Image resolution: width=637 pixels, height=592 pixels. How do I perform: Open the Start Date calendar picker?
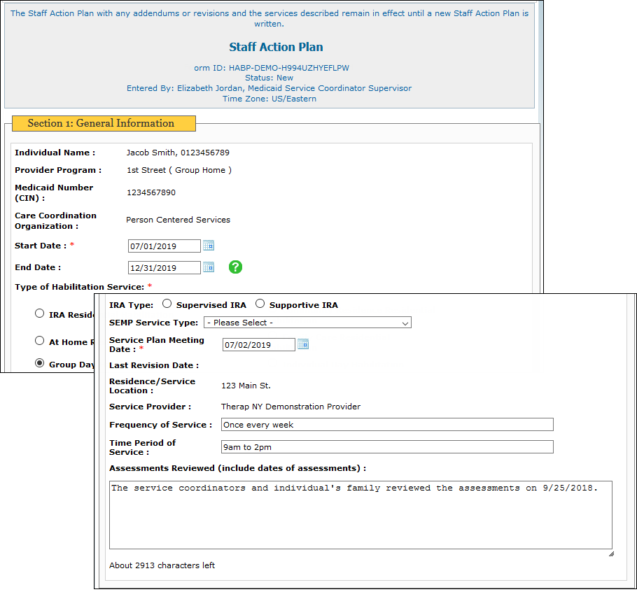click(208, 246)
